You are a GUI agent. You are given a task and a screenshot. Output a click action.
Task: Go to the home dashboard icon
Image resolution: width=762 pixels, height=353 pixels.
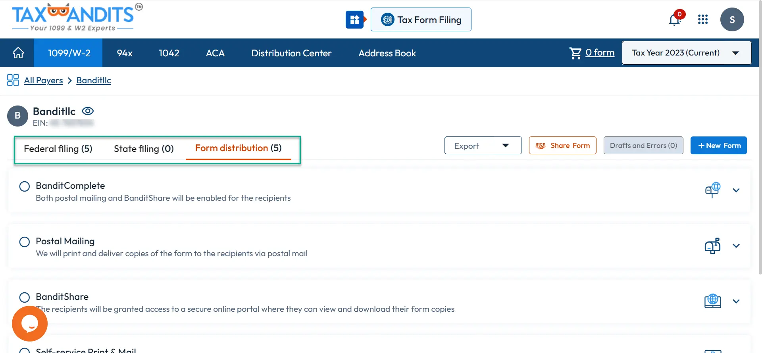(18, 53)
